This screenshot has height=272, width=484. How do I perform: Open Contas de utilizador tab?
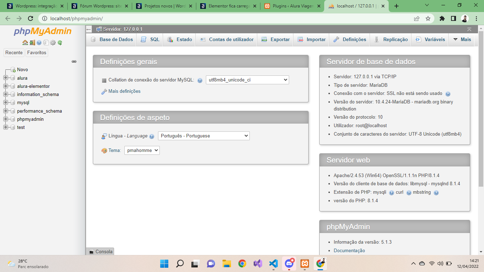tap(226, 39)
